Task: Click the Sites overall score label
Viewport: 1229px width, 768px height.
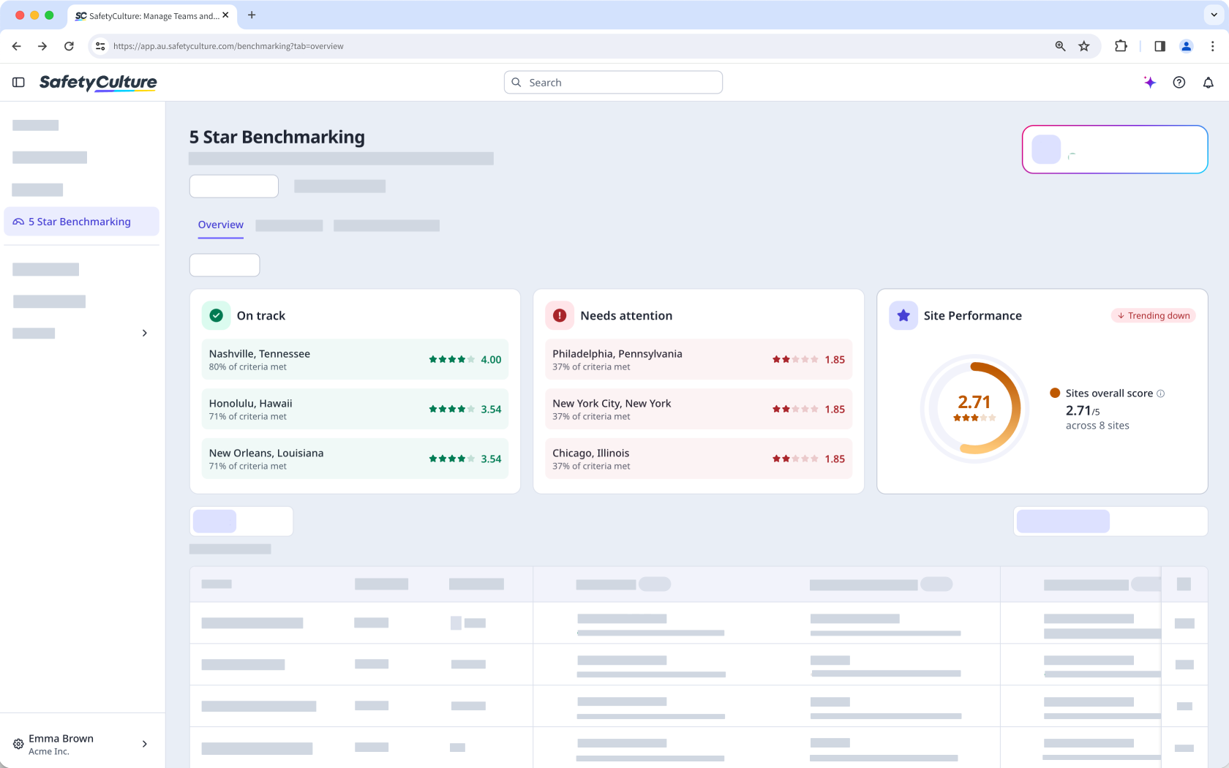Action: tap(1109, 394)
